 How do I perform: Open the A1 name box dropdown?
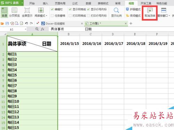tap(25, 29)
